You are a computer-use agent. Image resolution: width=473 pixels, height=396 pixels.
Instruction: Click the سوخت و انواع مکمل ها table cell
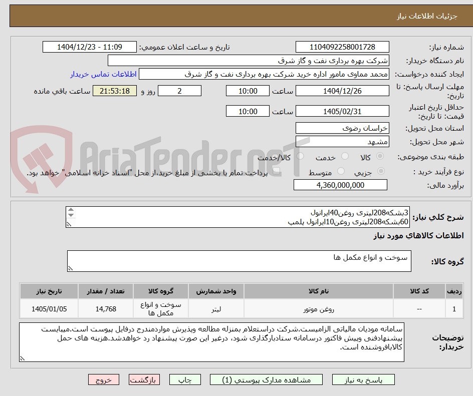pos(161,309)
